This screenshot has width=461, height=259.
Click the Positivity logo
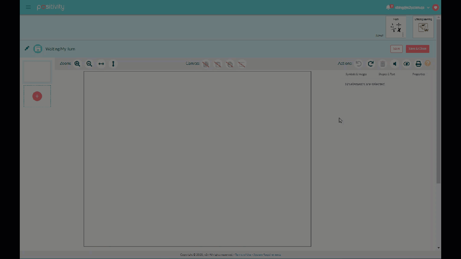(50, 7)
